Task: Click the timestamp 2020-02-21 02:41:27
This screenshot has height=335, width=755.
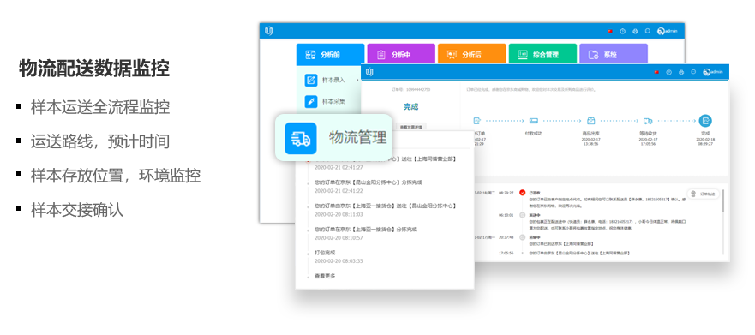Action: tap(339, 167)
